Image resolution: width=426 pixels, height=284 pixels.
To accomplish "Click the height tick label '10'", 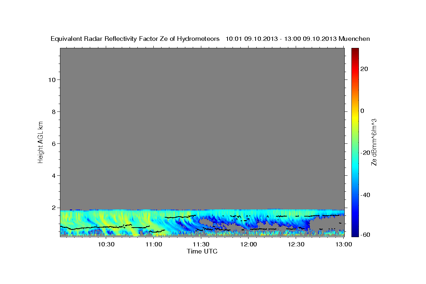I will tap(51, 80).
